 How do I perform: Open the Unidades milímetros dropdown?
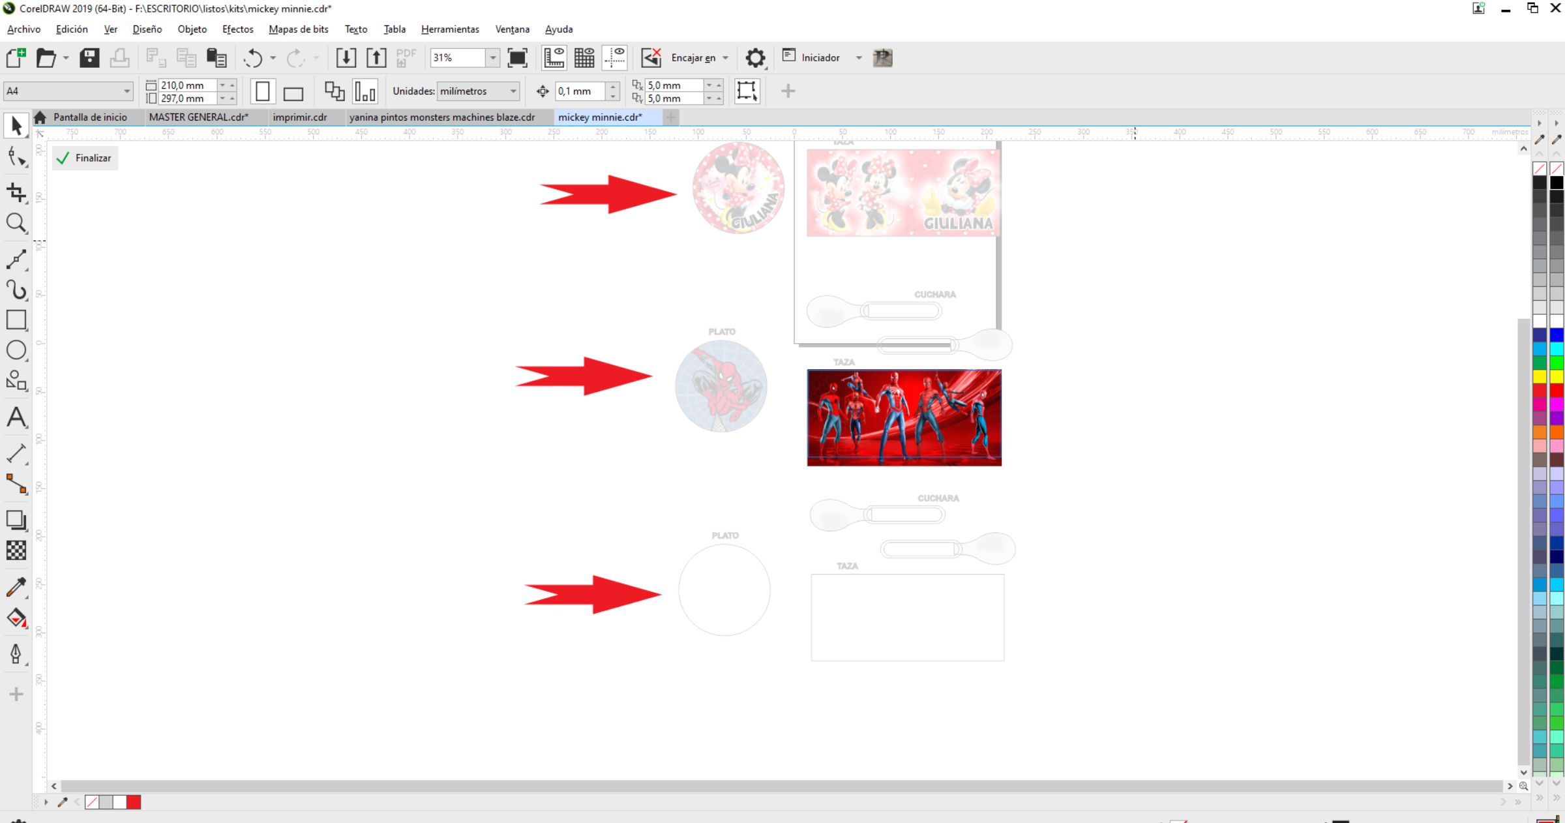(x=513, y=91)
